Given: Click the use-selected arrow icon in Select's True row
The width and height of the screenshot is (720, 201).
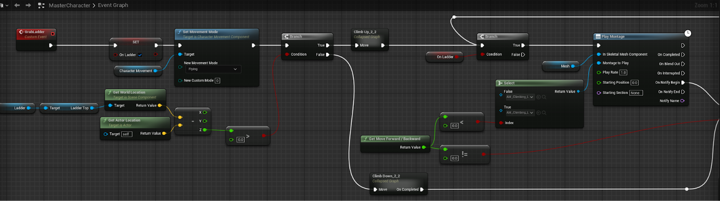Looking at the screenshot, I should (x=539, y=113).
